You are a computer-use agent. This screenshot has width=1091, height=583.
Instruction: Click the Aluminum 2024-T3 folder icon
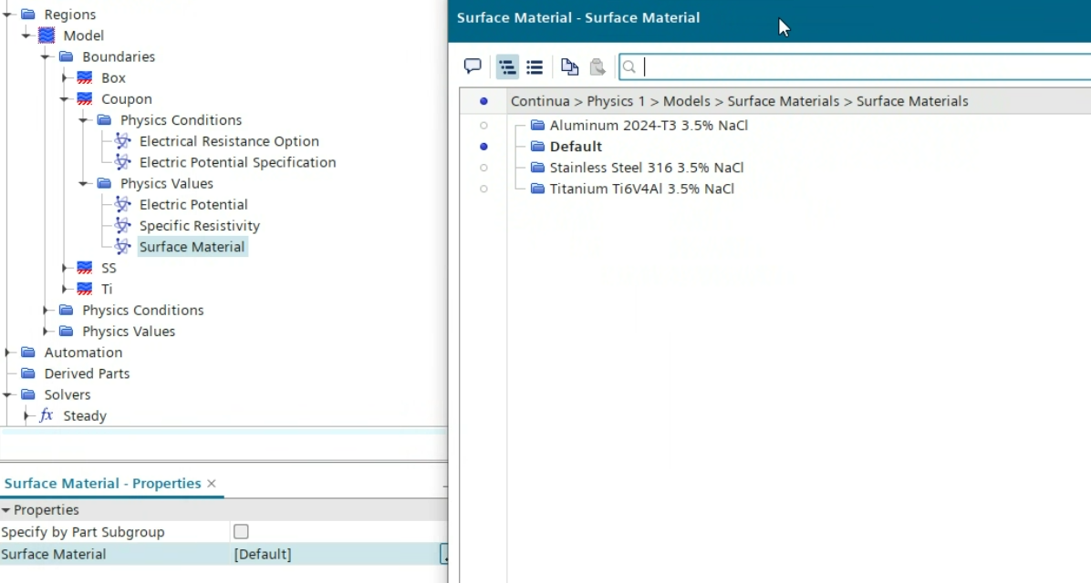(537, 125)
